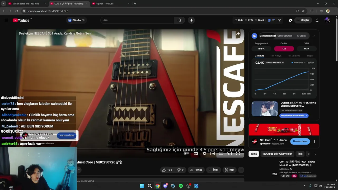The height and width of the screenshot is (190, 338).
Task: Toggle the autoplay switch in player
Action: (x=186, y=154)
